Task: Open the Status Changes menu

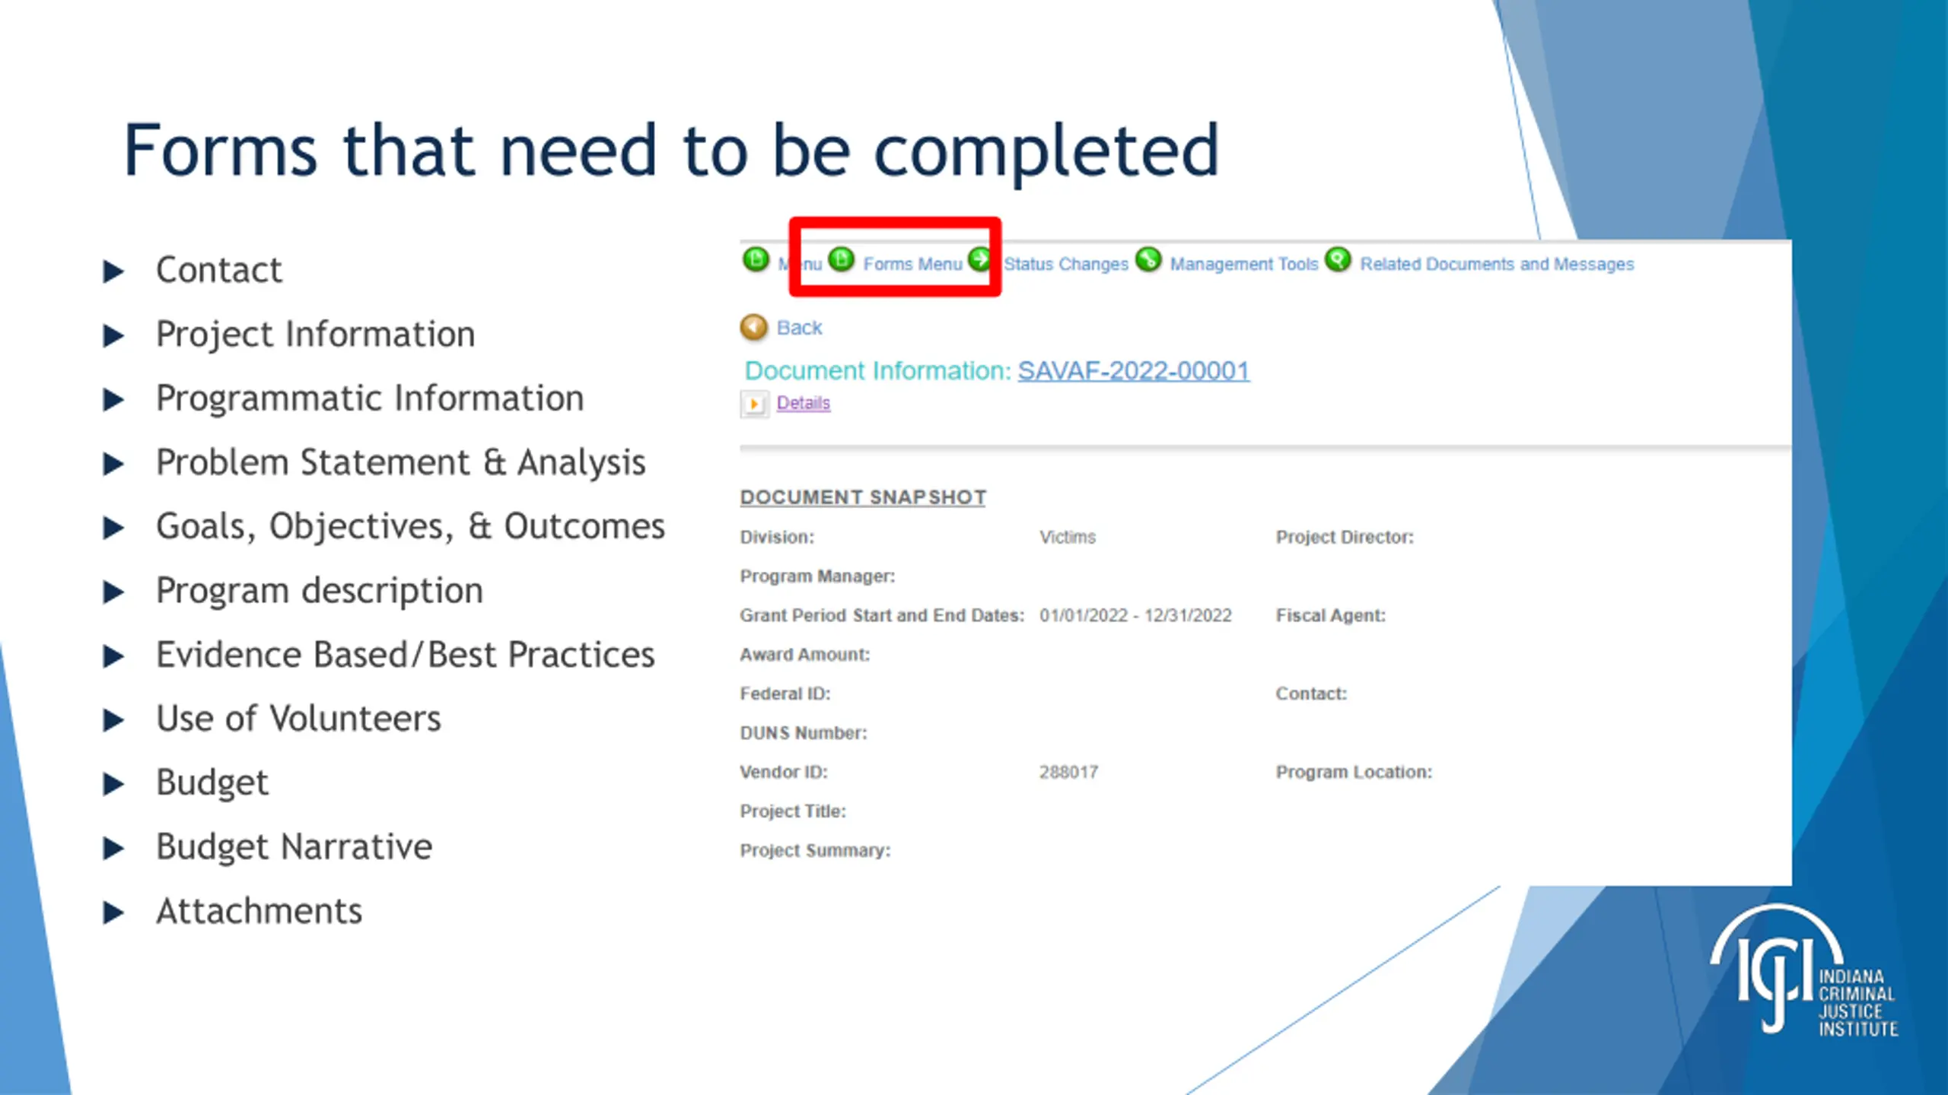Action: click(x=1065, y=264)
